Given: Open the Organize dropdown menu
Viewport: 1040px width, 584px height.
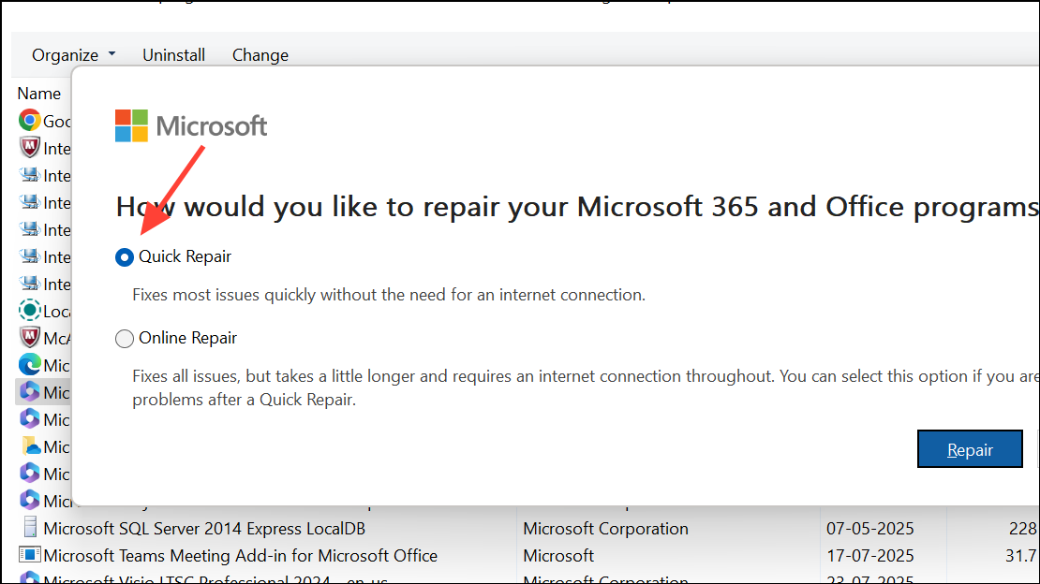Looking at the screenshot, I should pos(73,55).
